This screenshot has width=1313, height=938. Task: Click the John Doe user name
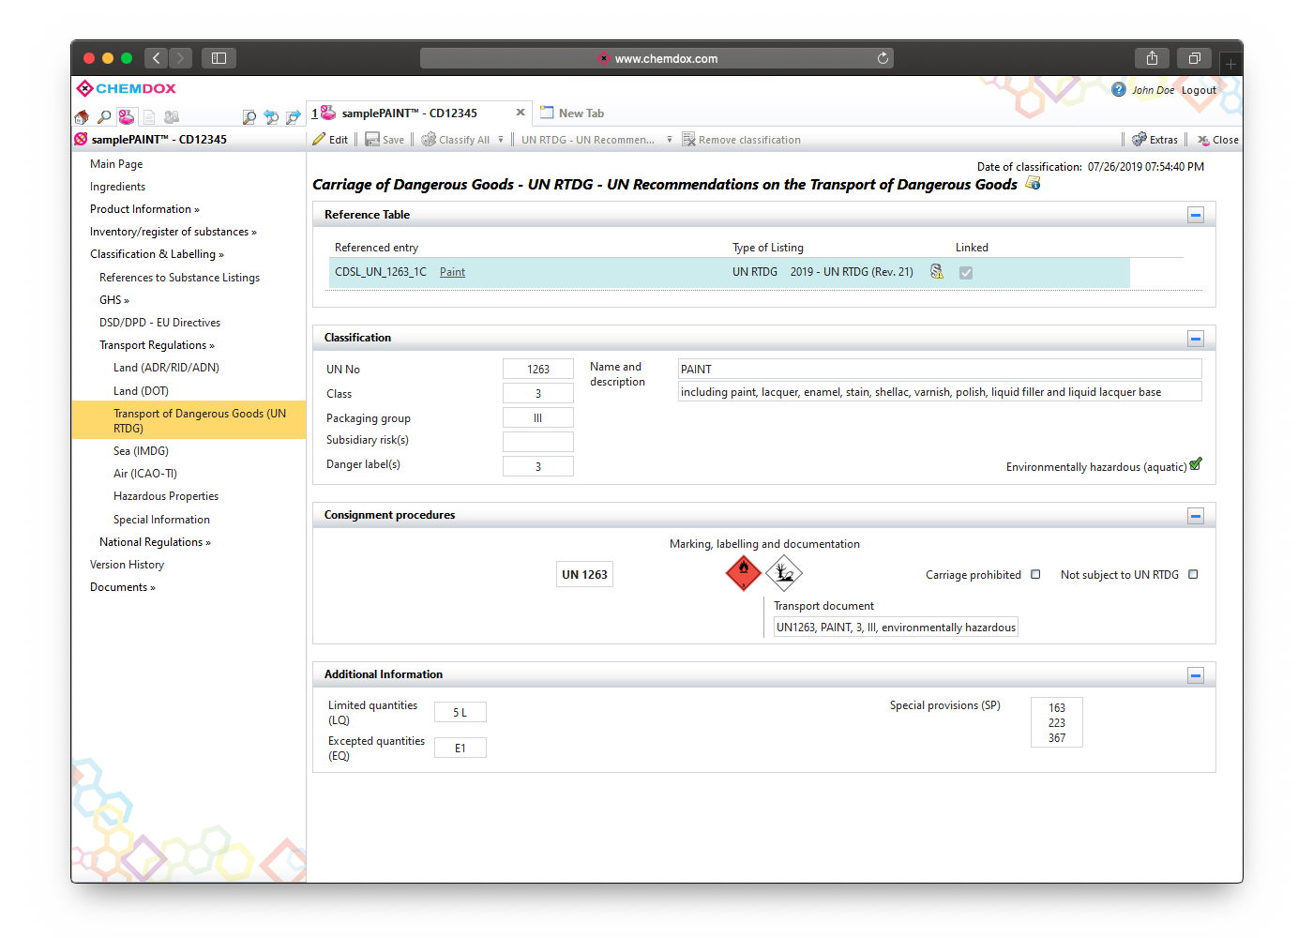point(1153,90)
